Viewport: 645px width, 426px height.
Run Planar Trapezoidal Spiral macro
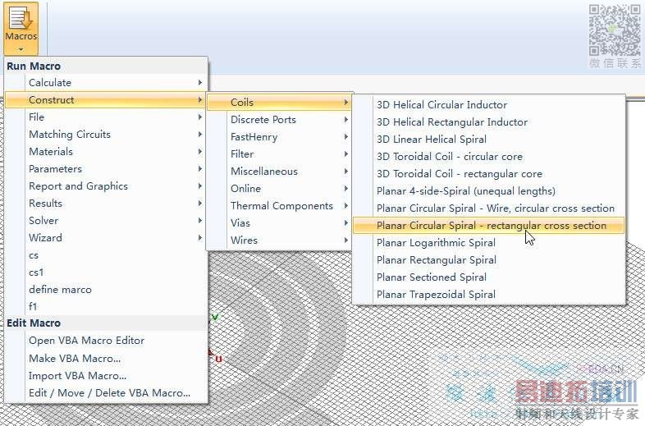[x=489, y=295]
